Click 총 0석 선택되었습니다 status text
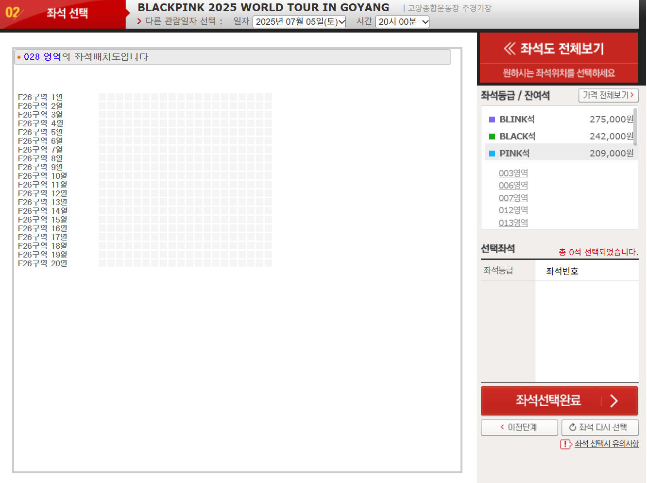The height and width of the screenshot is (483, 647). 598,252
